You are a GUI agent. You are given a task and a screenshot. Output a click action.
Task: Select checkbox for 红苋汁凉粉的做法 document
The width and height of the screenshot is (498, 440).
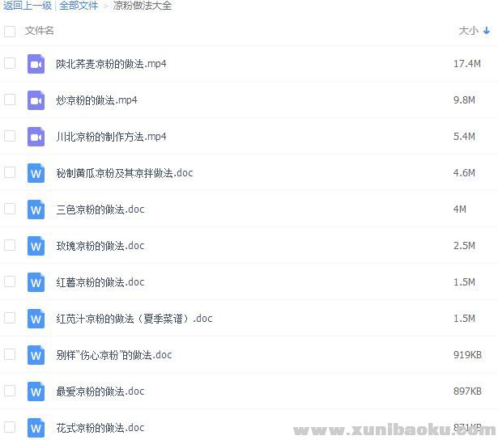pyautogui.click(x=10, y=318)
